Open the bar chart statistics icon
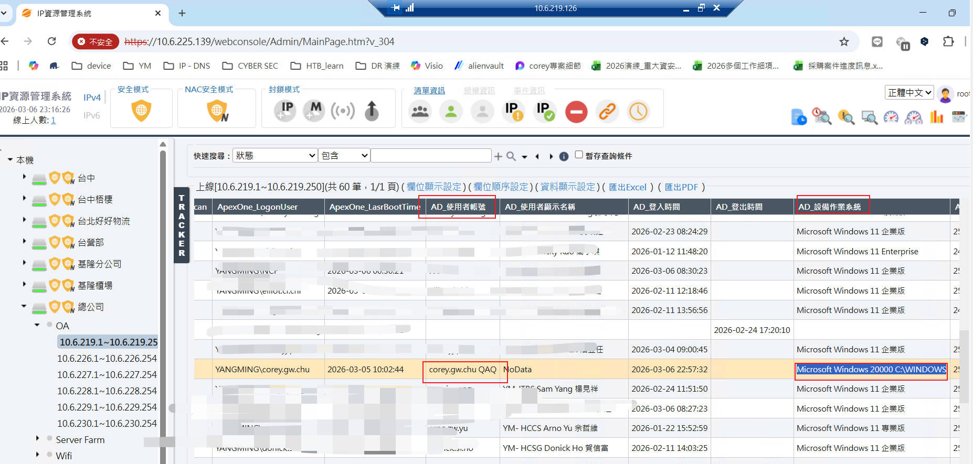This screenshot has height=464, width=973. click(x=937, y=116)
